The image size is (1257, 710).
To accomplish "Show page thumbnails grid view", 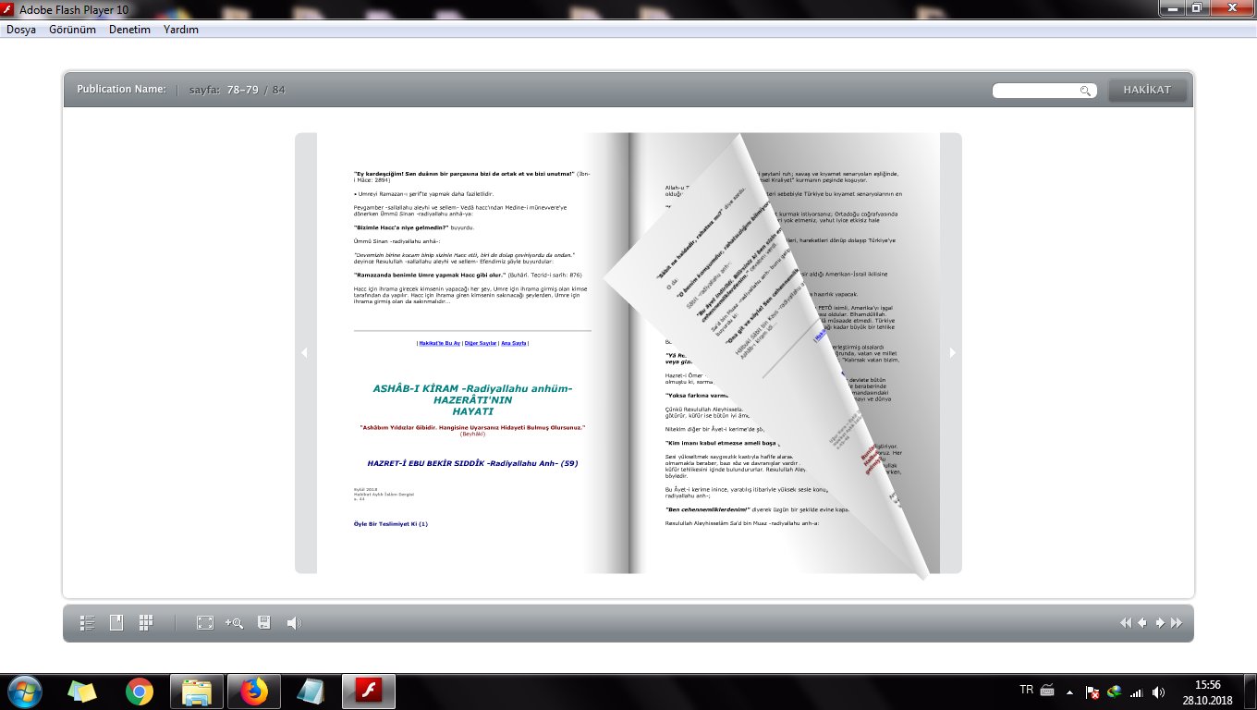I will pos(146,623).
